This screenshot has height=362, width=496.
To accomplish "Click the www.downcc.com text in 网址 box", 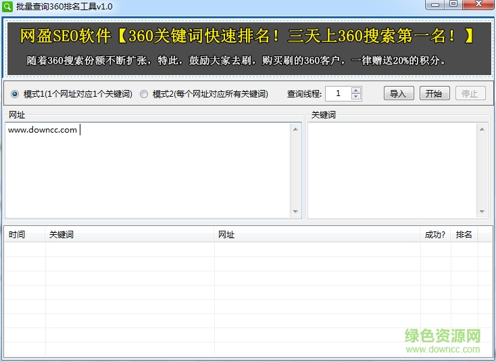I will 43,130.
